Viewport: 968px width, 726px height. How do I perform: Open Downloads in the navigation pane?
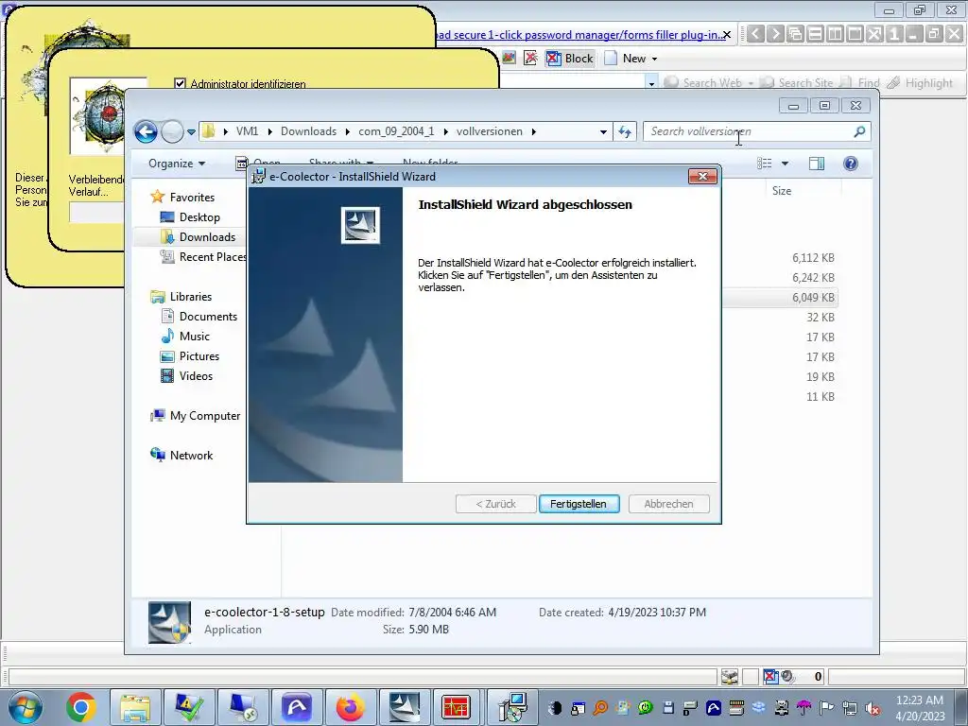pyautogui.click(x=207, y=237)
